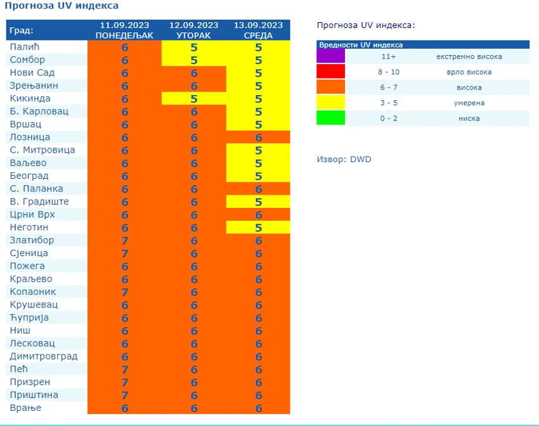Click the red very high UV swatch
Viewport: 539px width, 426px height.
(x=330, y=72)
